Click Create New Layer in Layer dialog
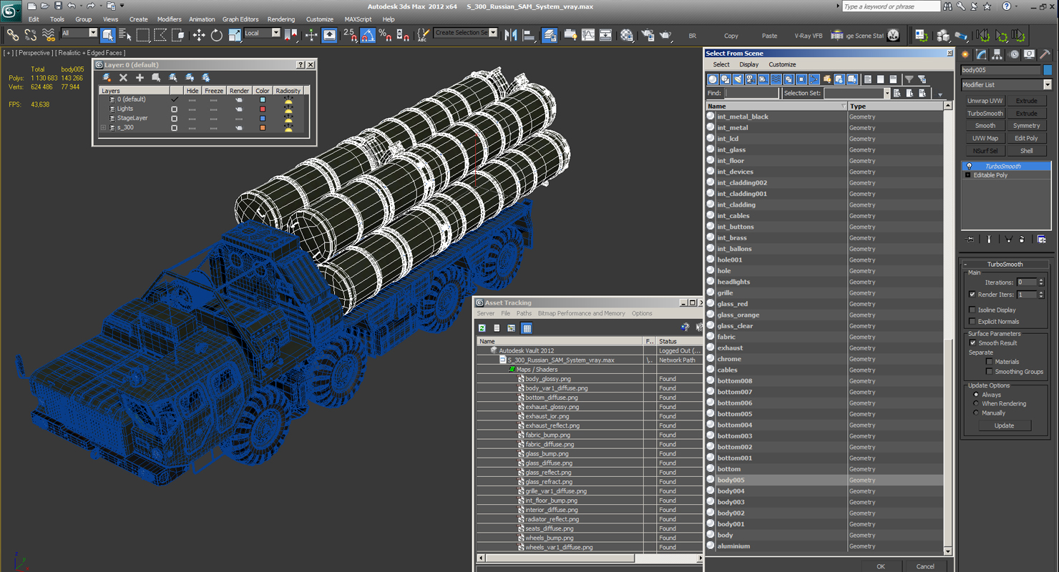Viewport: 1059px width, 572px height. coord(107,77)
